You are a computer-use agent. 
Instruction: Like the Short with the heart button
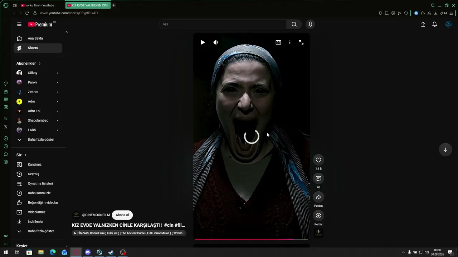(x=318, y=160)
